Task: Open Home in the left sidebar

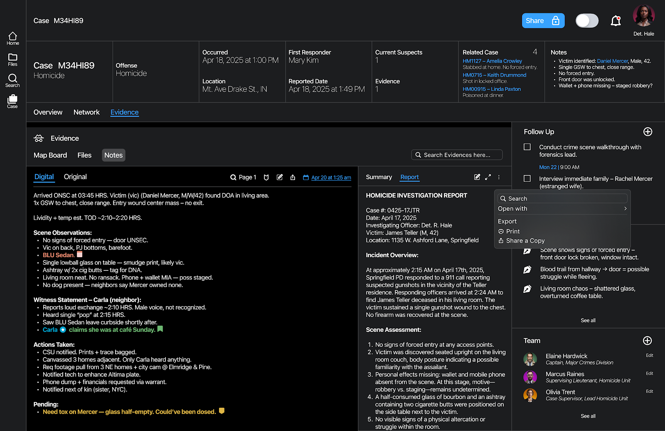Action: click(x=12, y=38)
